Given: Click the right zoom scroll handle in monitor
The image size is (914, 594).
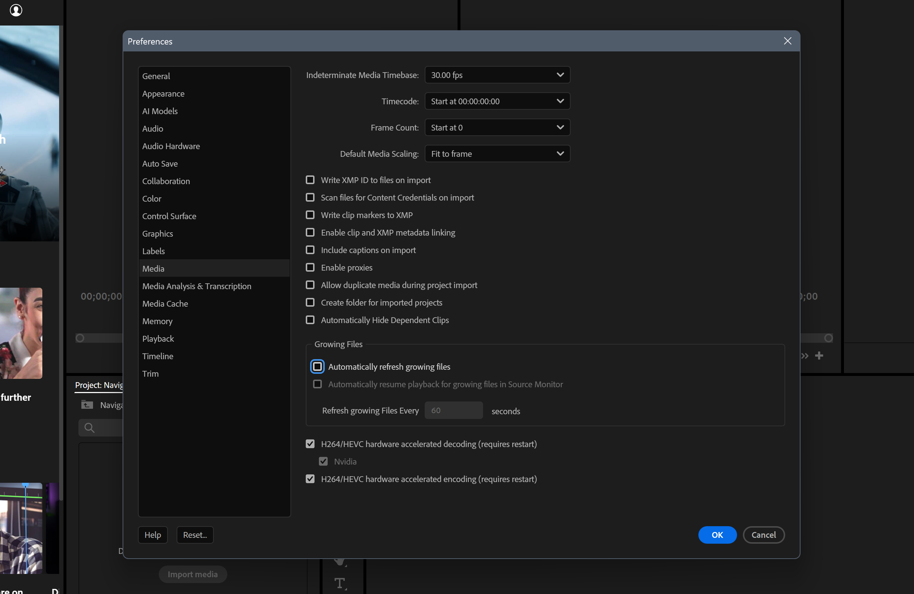Looking at the screenshot, I should pyautogui.click(x=828, y=338).
